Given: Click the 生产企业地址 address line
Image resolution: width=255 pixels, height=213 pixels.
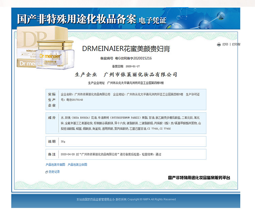Looking at the screenshot, I should (126, 83).
